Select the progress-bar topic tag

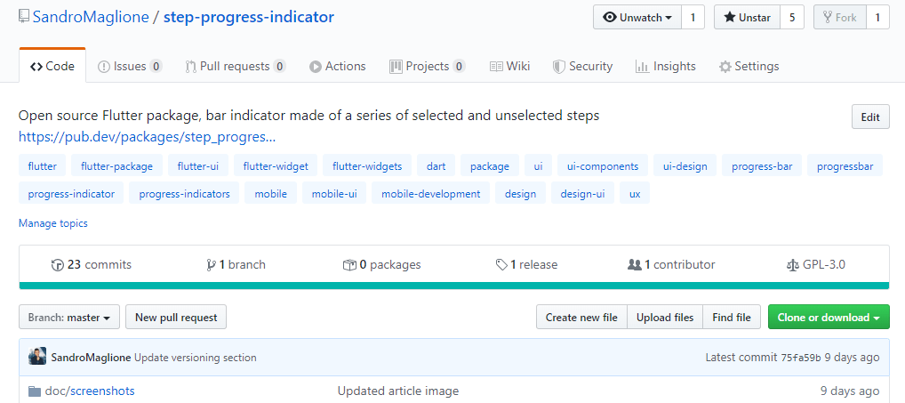click(762, 166)
